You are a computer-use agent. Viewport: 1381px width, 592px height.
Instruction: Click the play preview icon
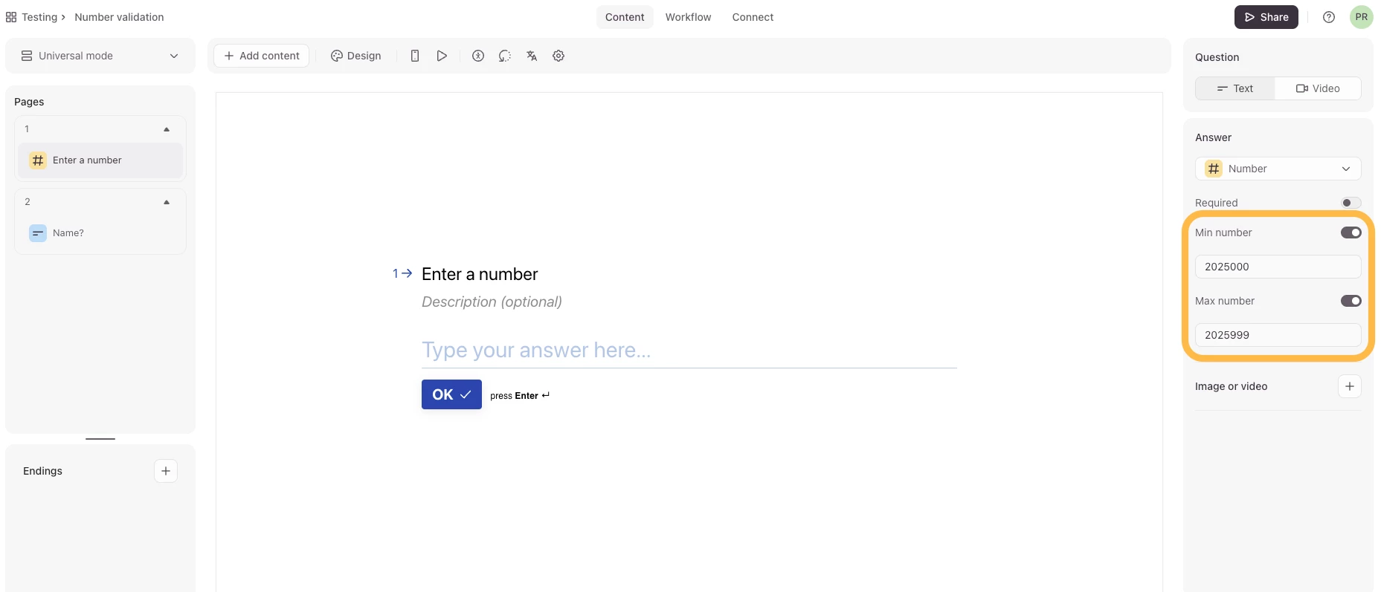pyautogui.click(x=442, y=56)
